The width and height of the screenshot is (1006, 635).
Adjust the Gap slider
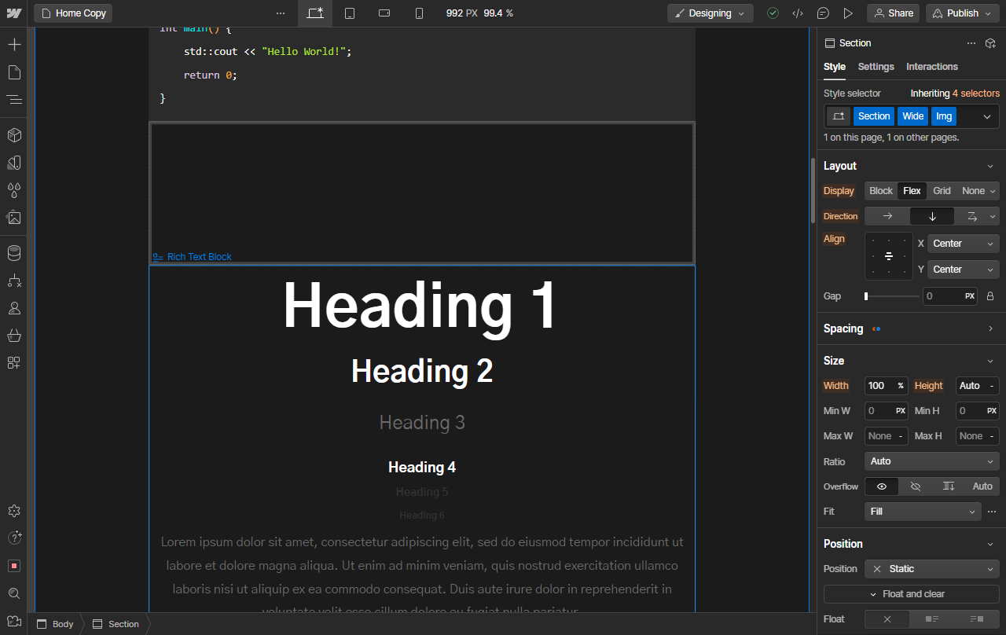891,296
